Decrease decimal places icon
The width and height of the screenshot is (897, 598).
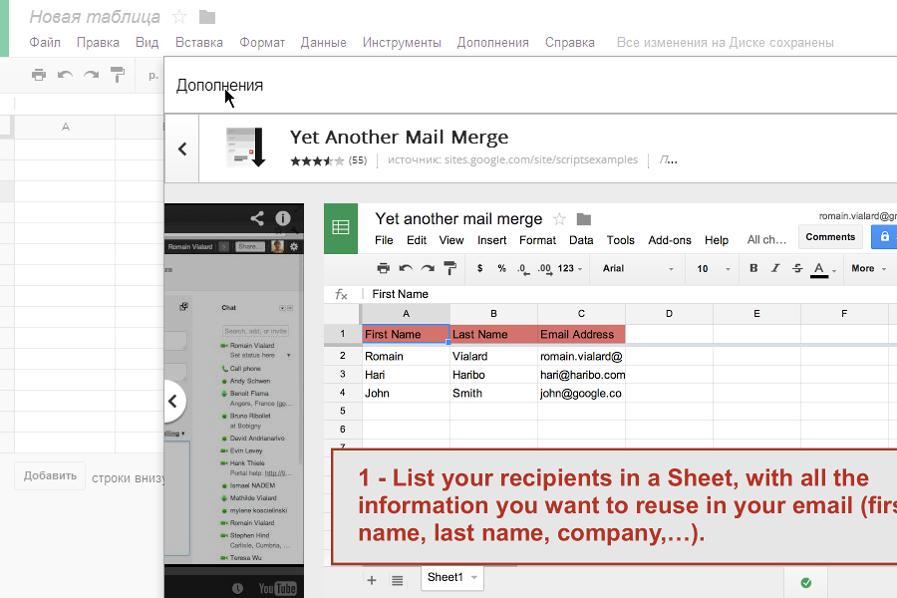[x=523, y=268]
